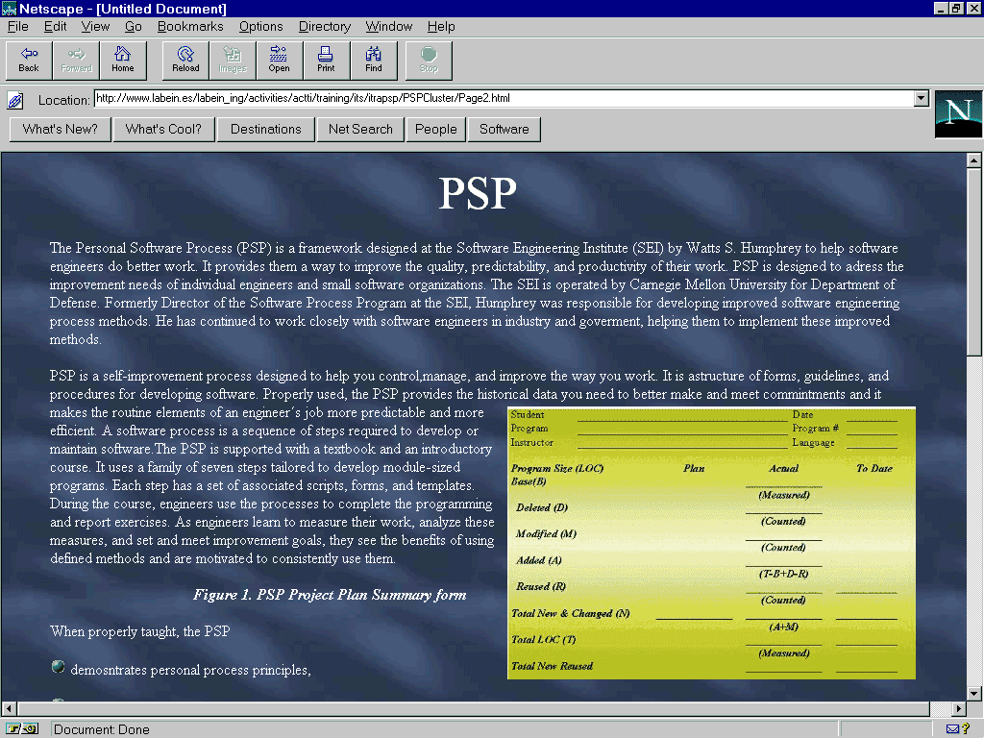Open the View menu
The image size is (984, 738).
coord(95,26)
